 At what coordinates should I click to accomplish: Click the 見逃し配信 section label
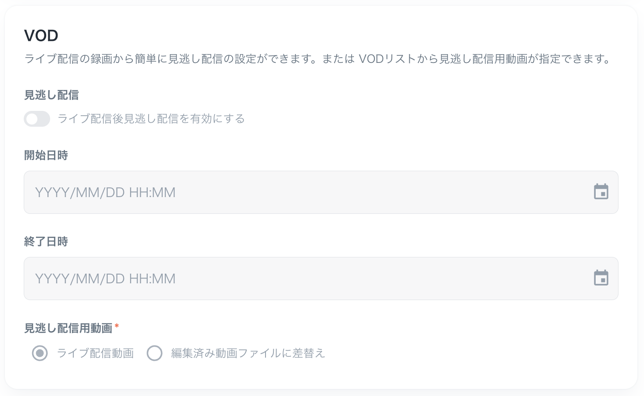tap(51, 95)
